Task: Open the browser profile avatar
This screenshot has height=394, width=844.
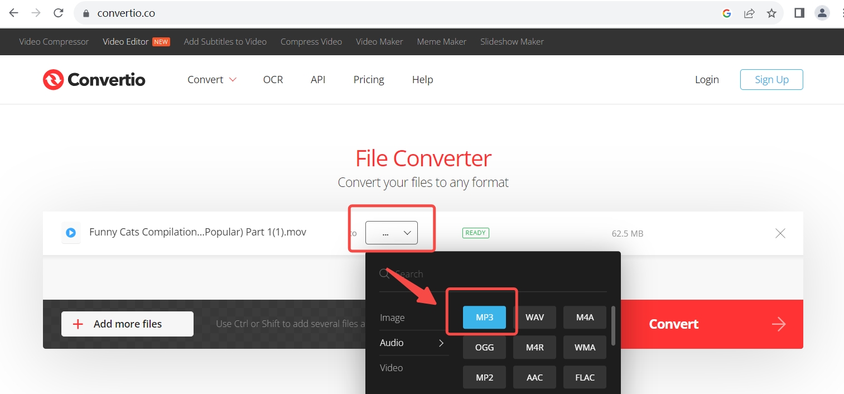Action: point(822,13)
